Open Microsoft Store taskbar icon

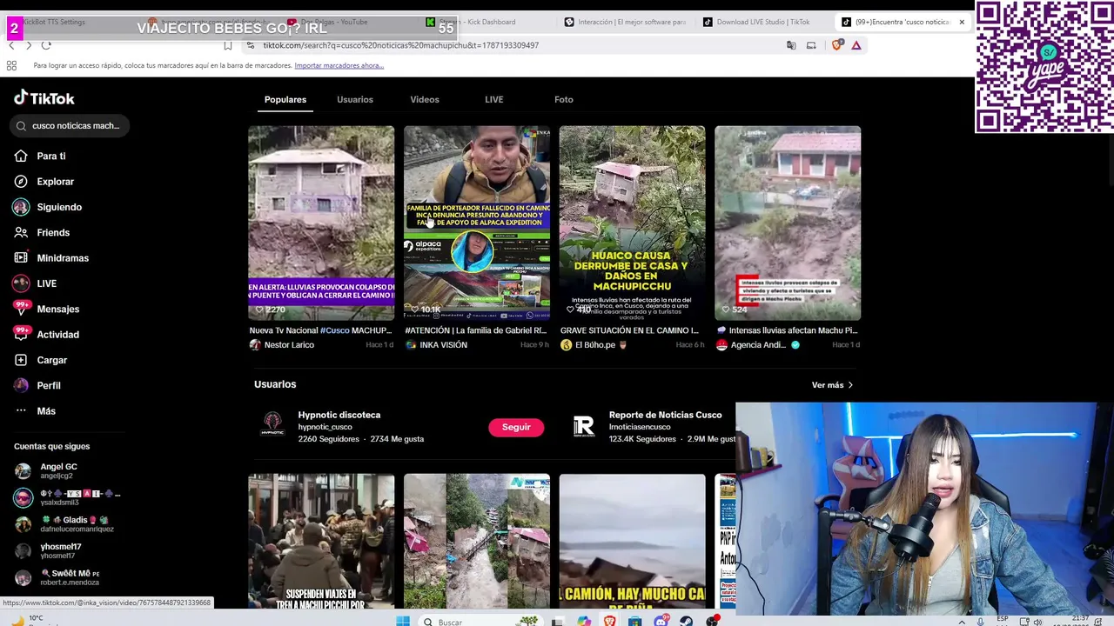coord(635,621)
